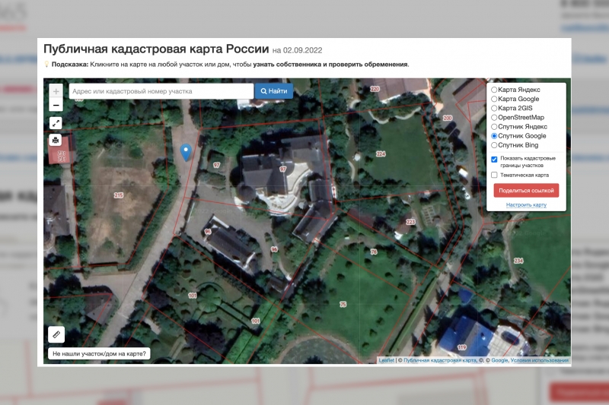Open the Leaflet attribution link
Viewport: 609px width, 405px height.
tap(387, 360)
